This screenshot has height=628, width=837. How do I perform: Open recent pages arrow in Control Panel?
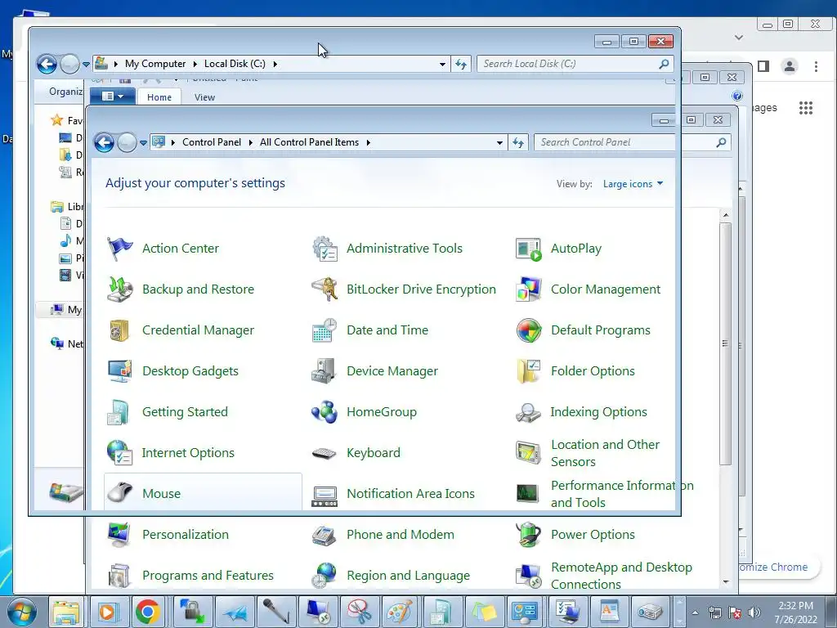point(143,142)
